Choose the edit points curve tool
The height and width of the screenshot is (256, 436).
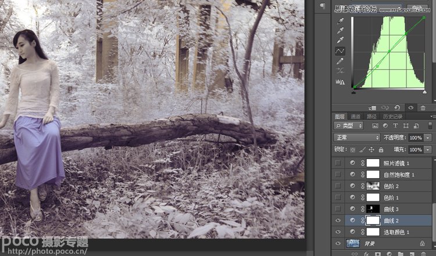[339, 51]
